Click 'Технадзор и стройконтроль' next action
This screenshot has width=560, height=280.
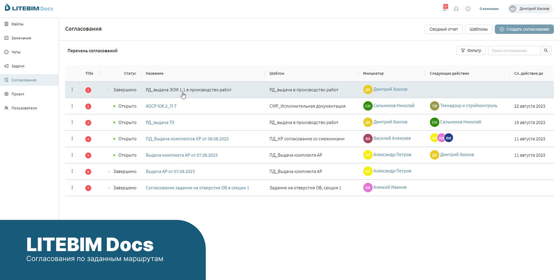468,106
